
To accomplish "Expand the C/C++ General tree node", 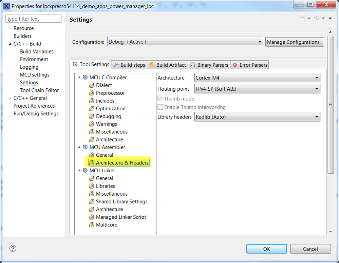I will coord(10,98).
